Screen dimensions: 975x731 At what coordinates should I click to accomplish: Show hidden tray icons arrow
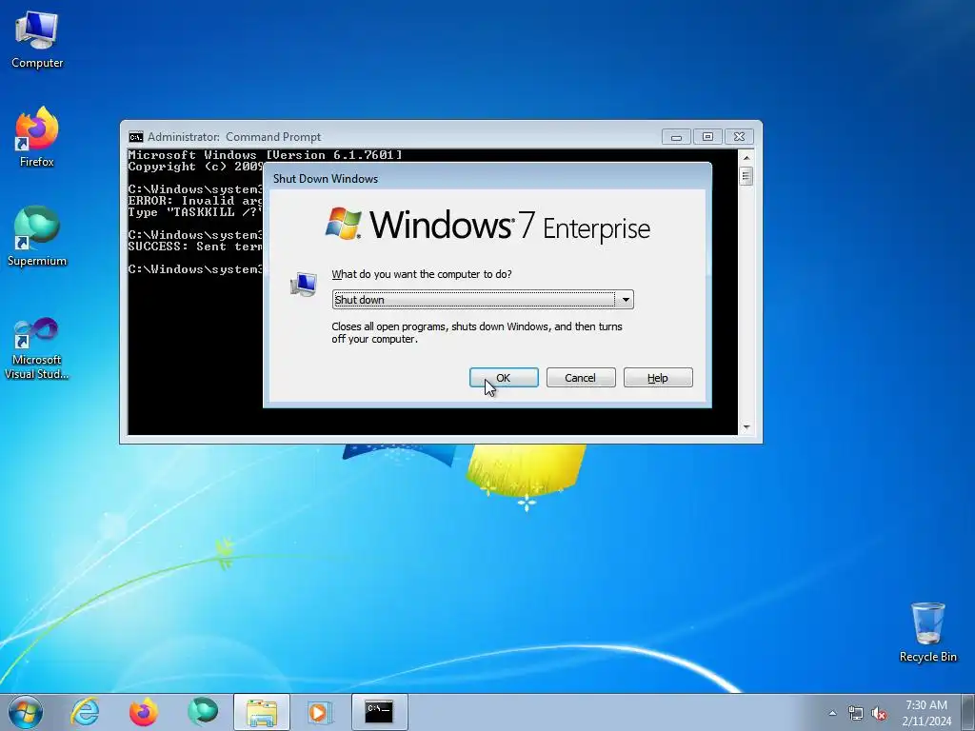[x=832, y=713]
